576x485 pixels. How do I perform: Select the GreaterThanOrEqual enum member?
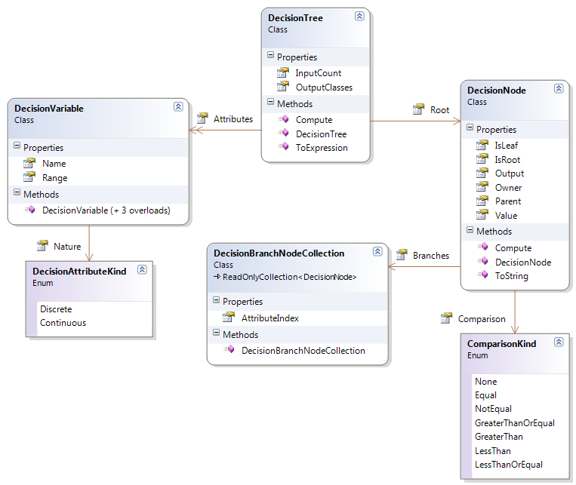click(515, 423)
